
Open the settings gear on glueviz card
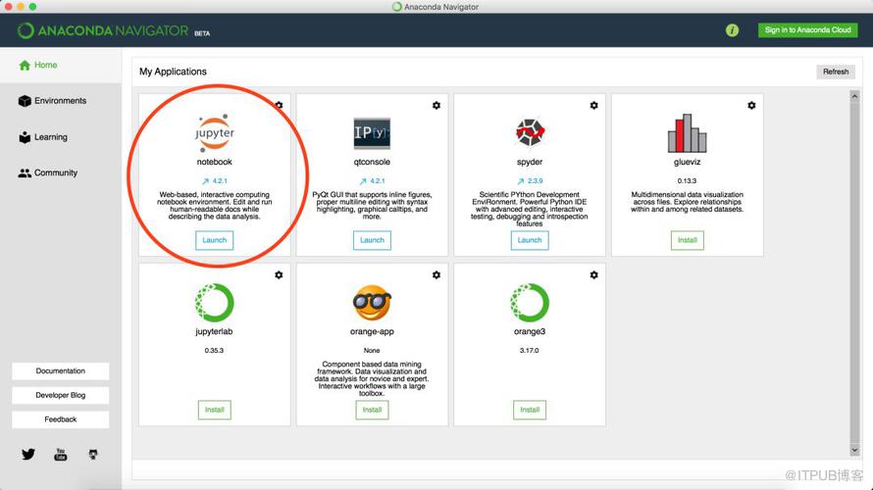[751, 105]
